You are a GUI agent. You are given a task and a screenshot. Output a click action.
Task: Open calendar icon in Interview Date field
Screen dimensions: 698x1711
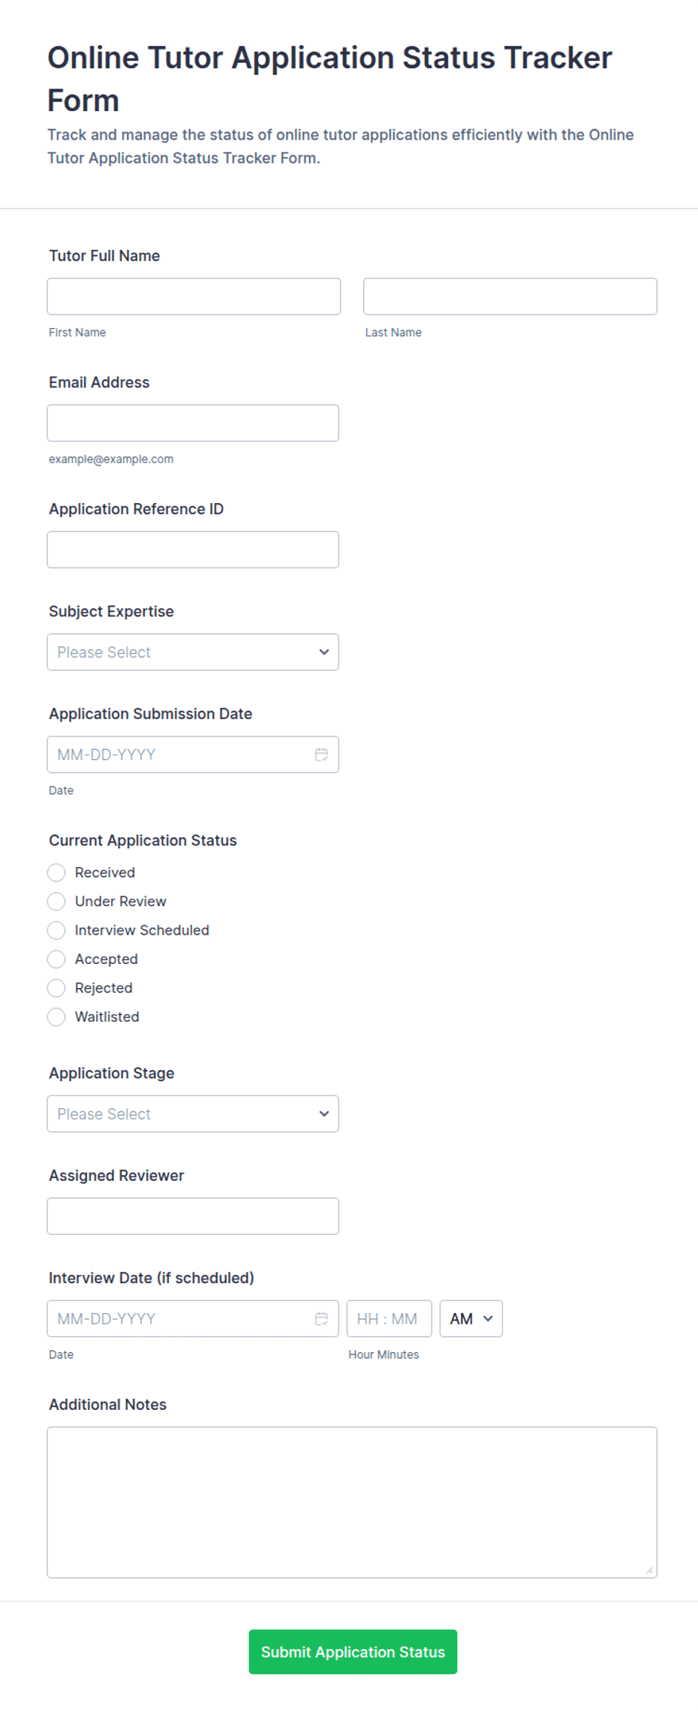click(x=321, y=1318)
